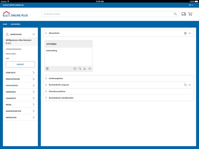Open the shopping cart icon in header

point(190,14)
